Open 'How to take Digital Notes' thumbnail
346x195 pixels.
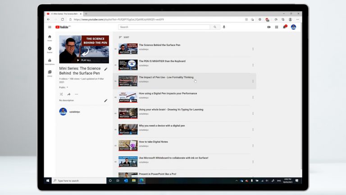point(128,145)
